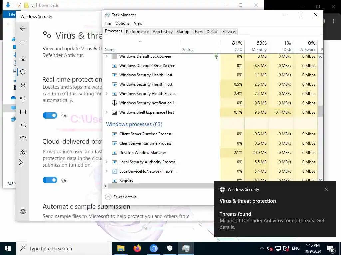
Task: Click sort arrow above Name column
Action: pyautogui.click(x=140, y=41)
